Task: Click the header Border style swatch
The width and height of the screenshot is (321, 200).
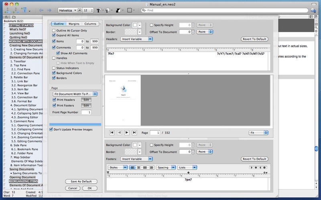Action: (x=131, y=32)
